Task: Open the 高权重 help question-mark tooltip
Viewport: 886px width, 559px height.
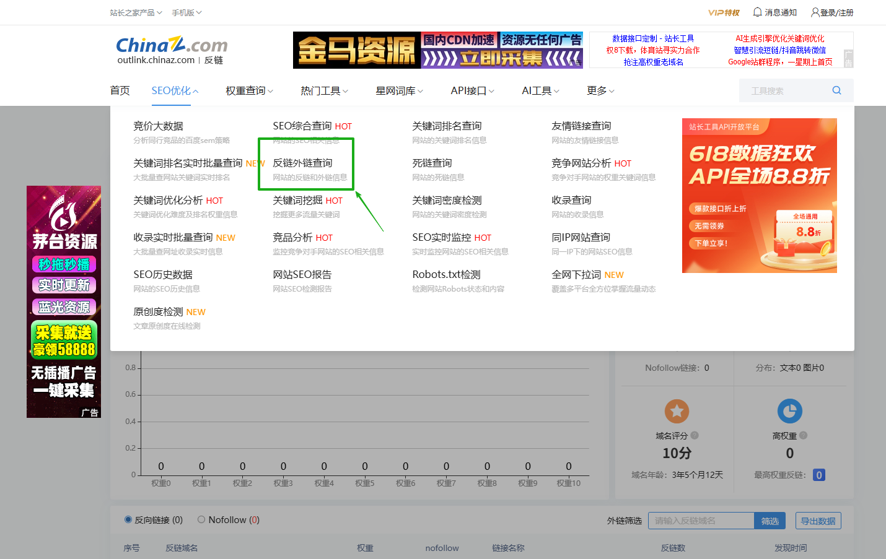Action: [802, 435]
